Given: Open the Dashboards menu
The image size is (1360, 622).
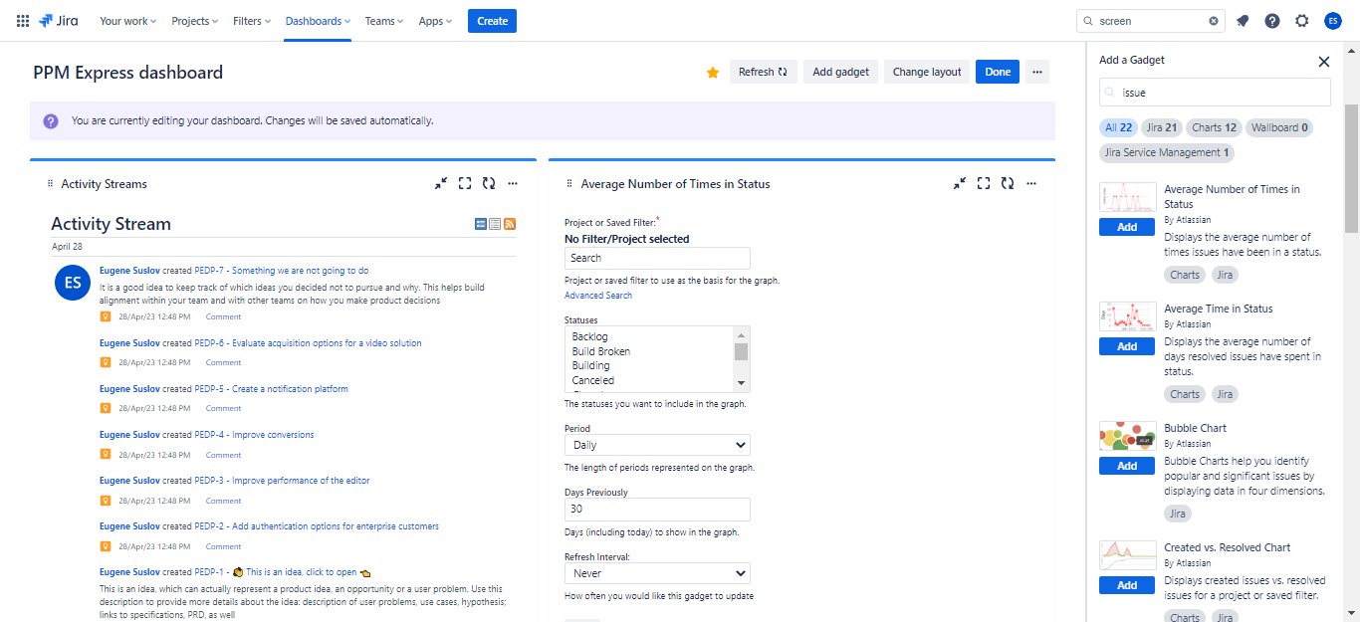Looking at the screenshot, I should pyautogui.click(x=318, y=21).
